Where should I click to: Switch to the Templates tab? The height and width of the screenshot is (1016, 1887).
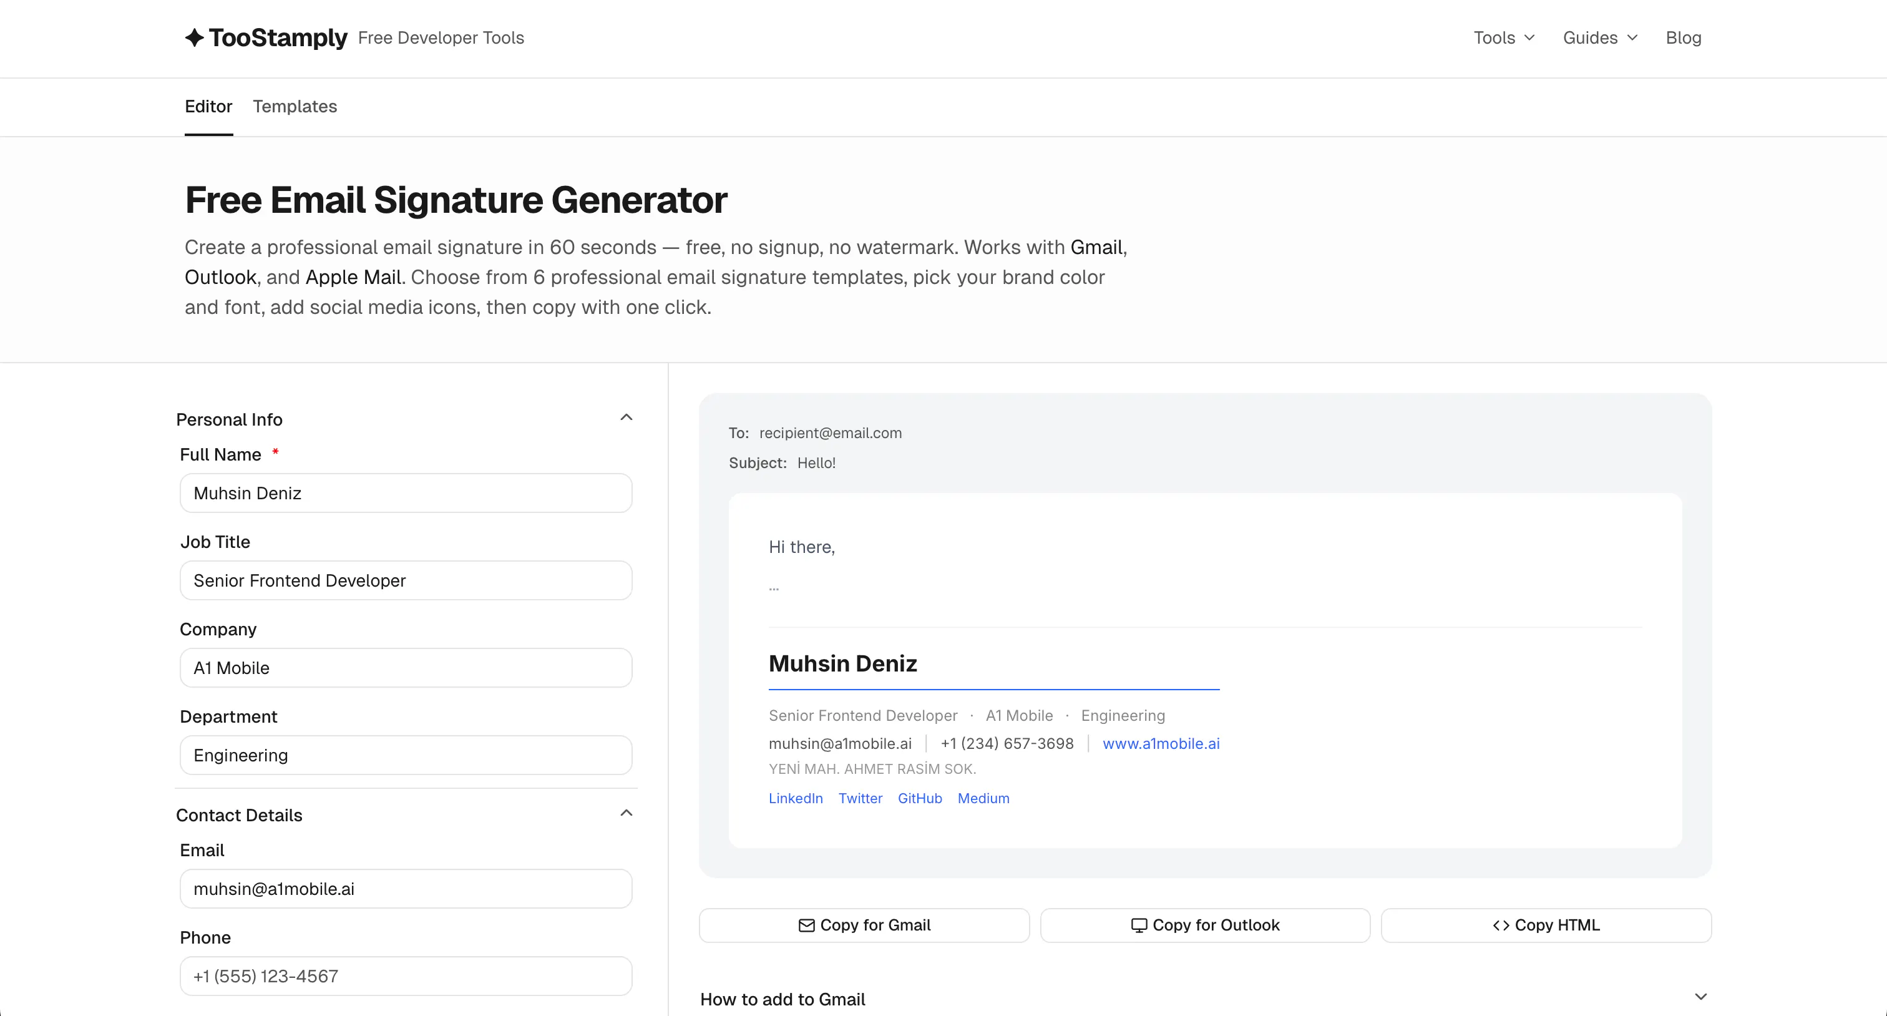coord(295,106)
